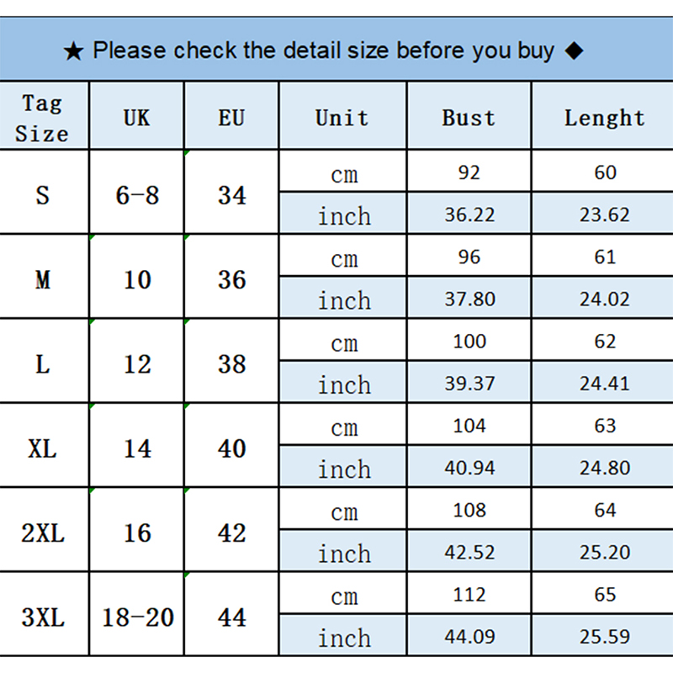Click the 'Bust' column header
The image size is (673, 673).
[x=469, y=118]
